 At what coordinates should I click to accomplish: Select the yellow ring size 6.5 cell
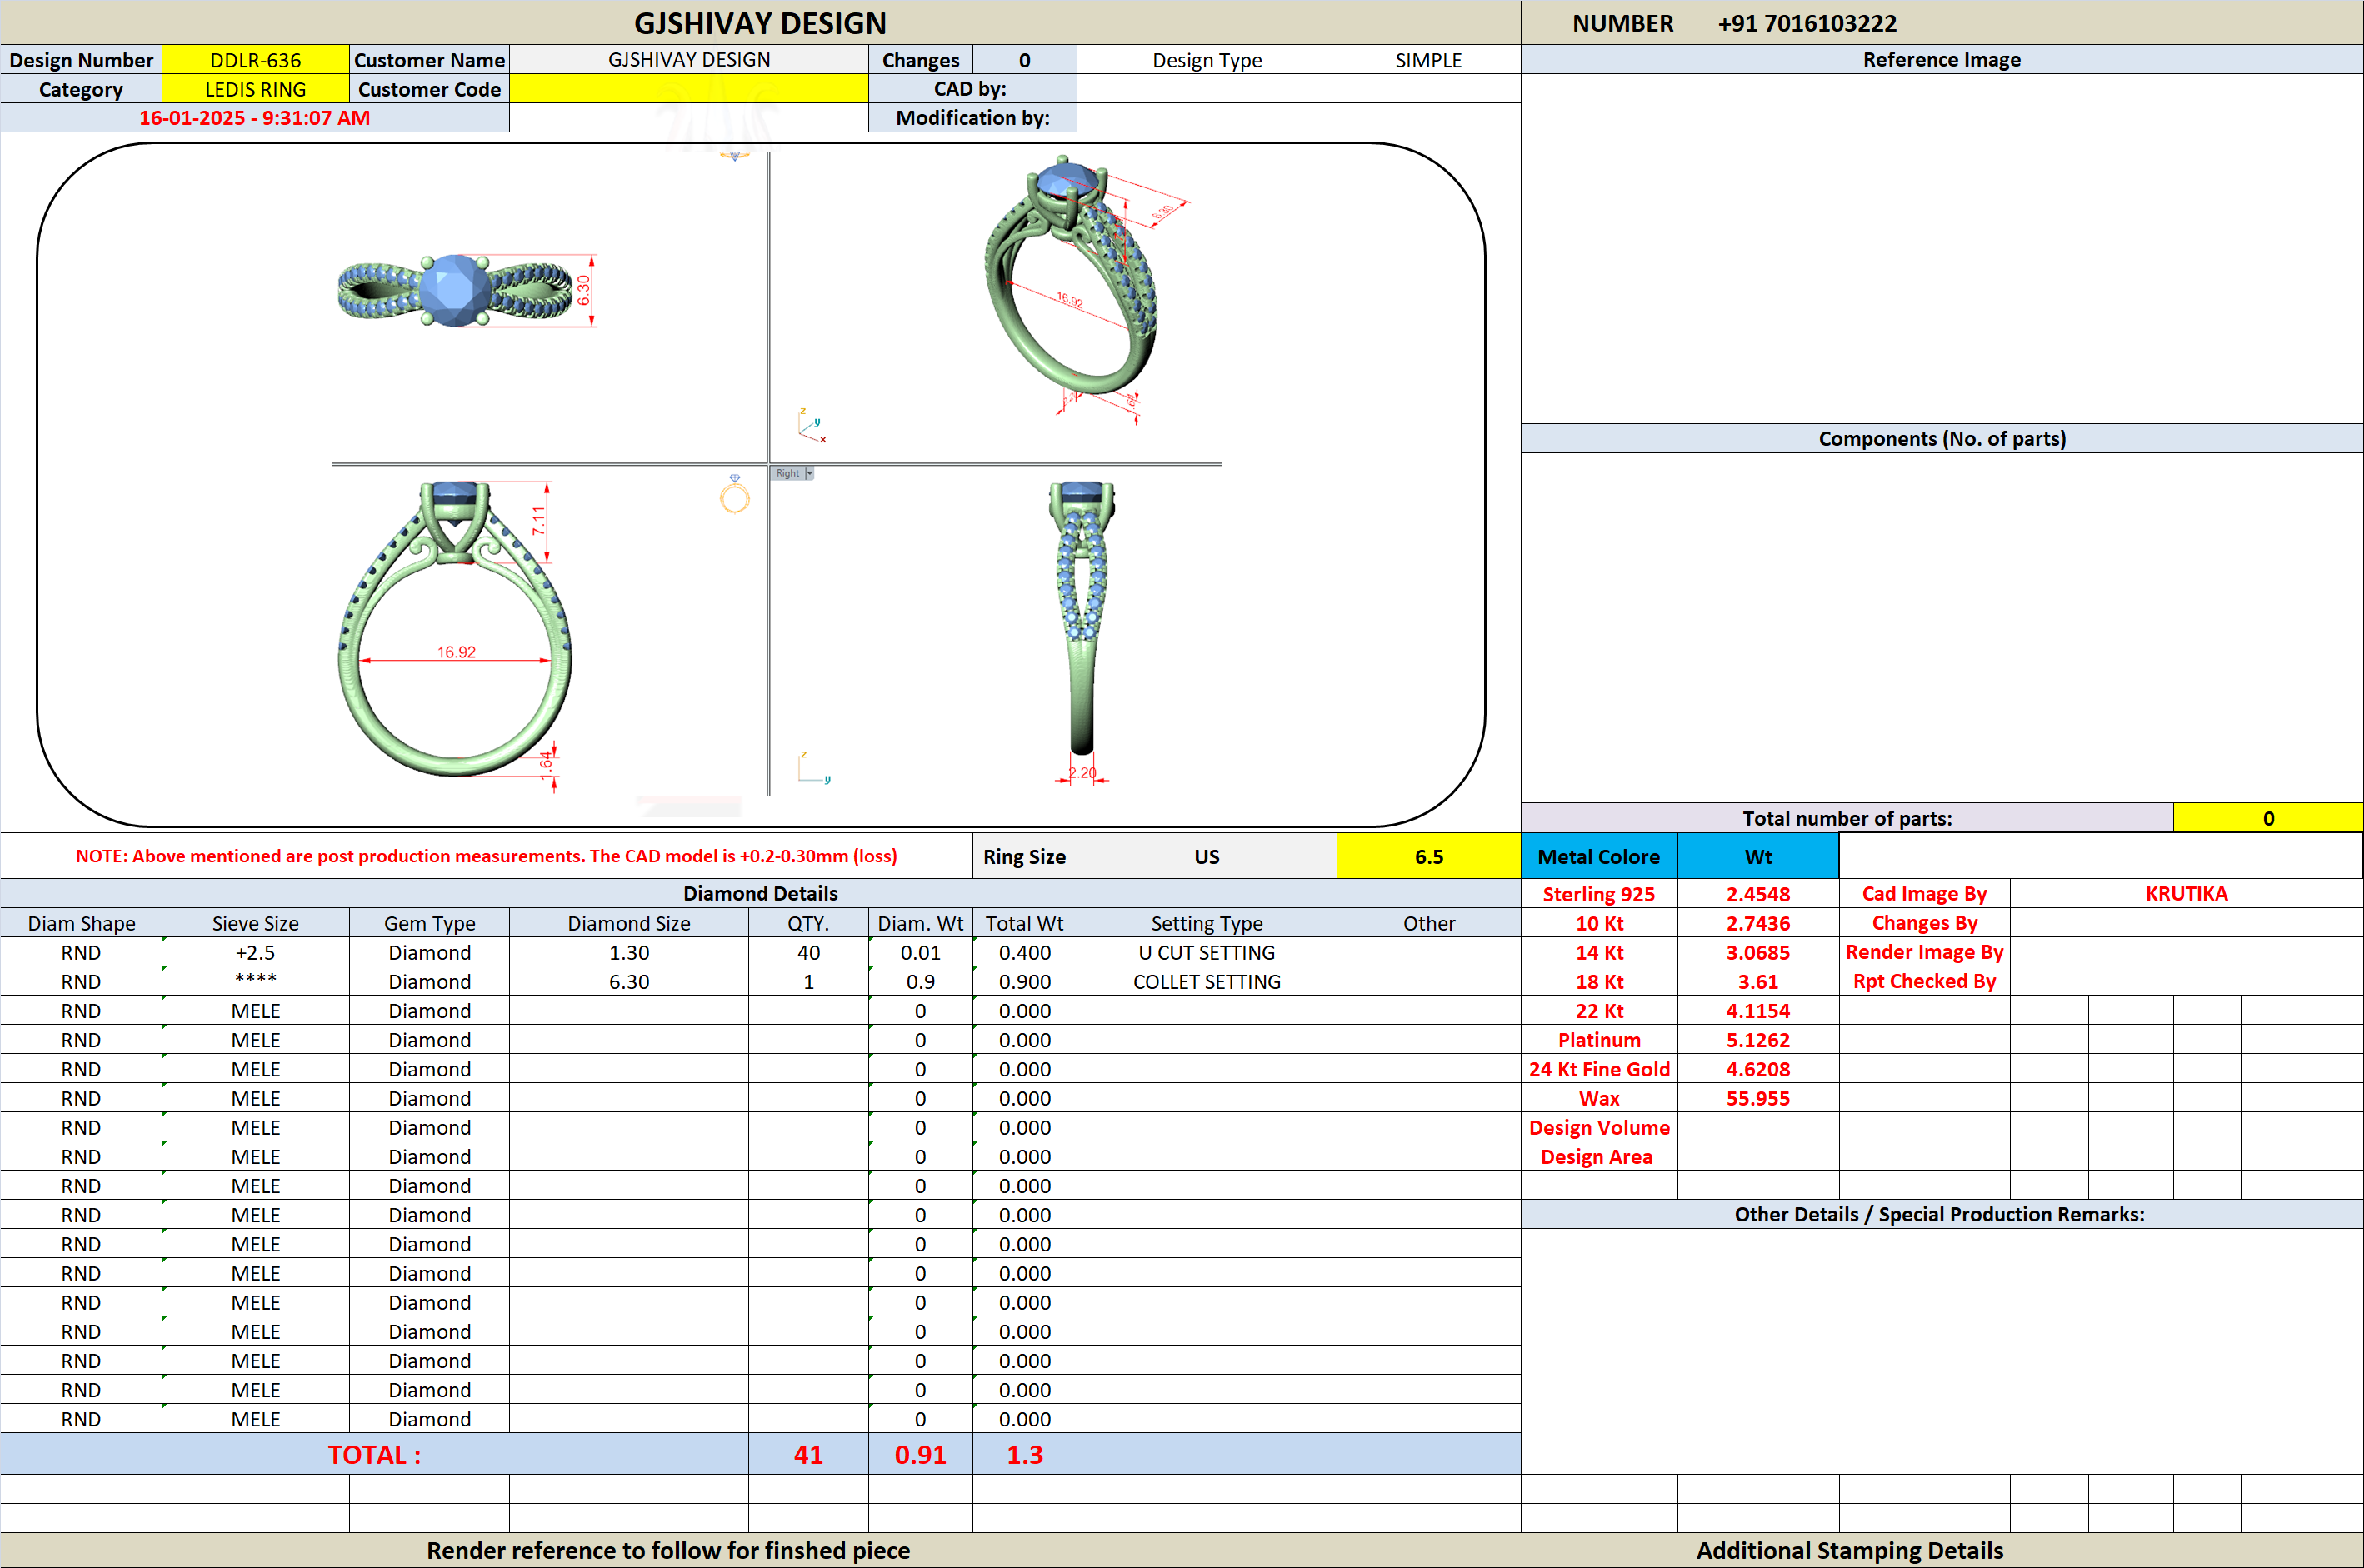1428,856
